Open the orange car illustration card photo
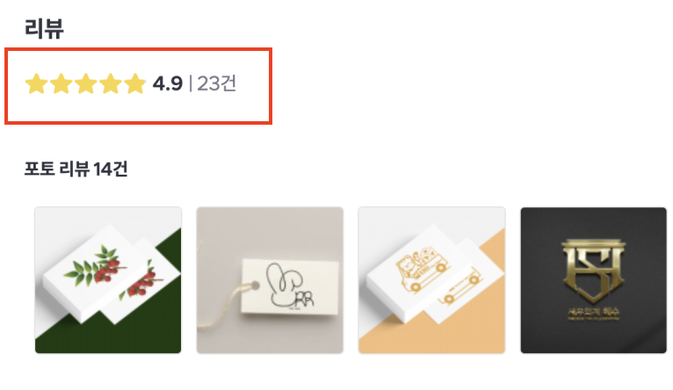Image resolution: width=673 pixels, height=390 pixels. pyautogui.click(x=431, y=280)
